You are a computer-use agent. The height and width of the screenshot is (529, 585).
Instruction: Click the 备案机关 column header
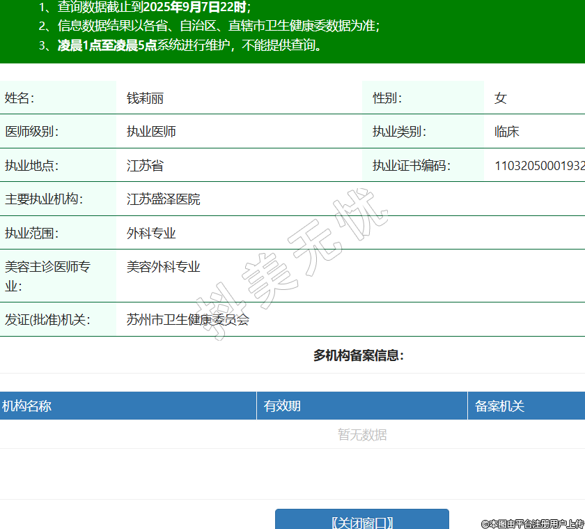coord(499,406)
